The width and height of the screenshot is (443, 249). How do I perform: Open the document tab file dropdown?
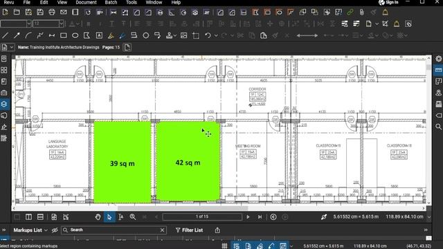pos(12,48)
